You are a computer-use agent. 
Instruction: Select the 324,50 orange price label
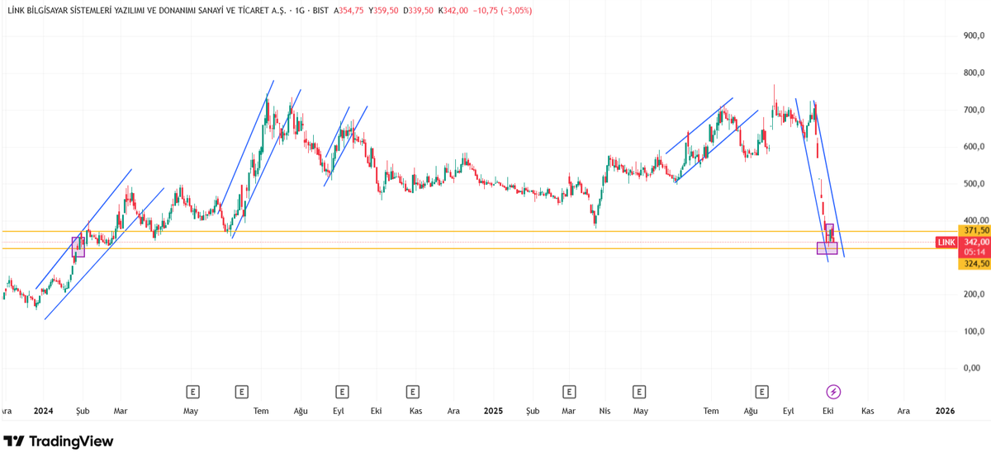(x=974, y=264)
